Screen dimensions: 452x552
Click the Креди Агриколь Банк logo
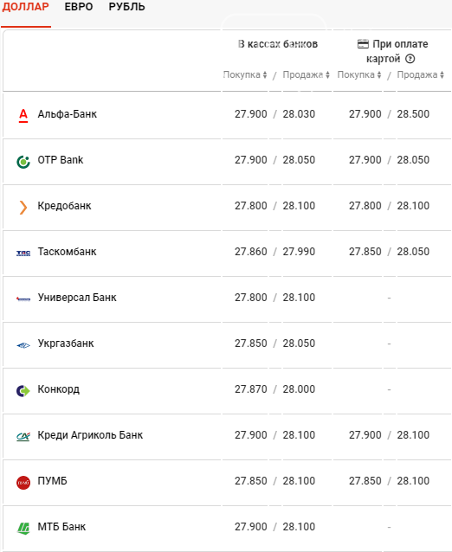(23, 437)
